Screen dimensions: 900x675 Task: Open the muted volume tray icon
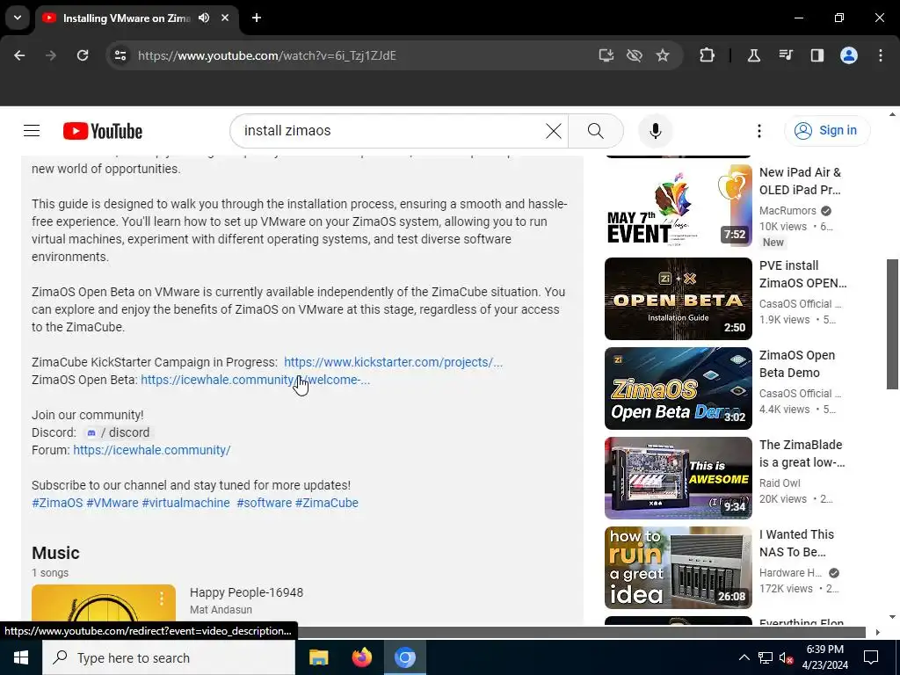point(787,657)
